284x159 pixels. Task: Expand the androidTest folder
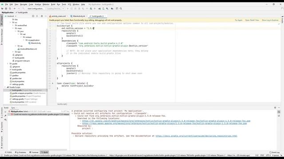pyautogui.click(x=13, y=26)
